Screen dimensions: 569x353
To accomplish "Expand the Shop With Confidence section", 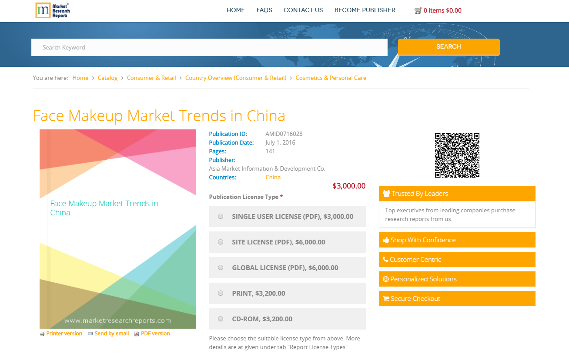I will coord(457,240).
